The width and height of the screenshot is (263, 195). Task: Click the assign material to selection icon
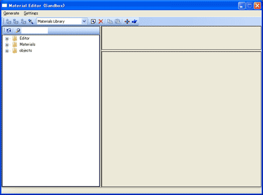(x=8, y=22)
